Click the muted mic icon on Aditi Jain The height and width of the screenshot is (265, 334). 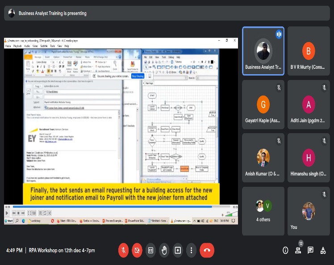pos(324,88)
